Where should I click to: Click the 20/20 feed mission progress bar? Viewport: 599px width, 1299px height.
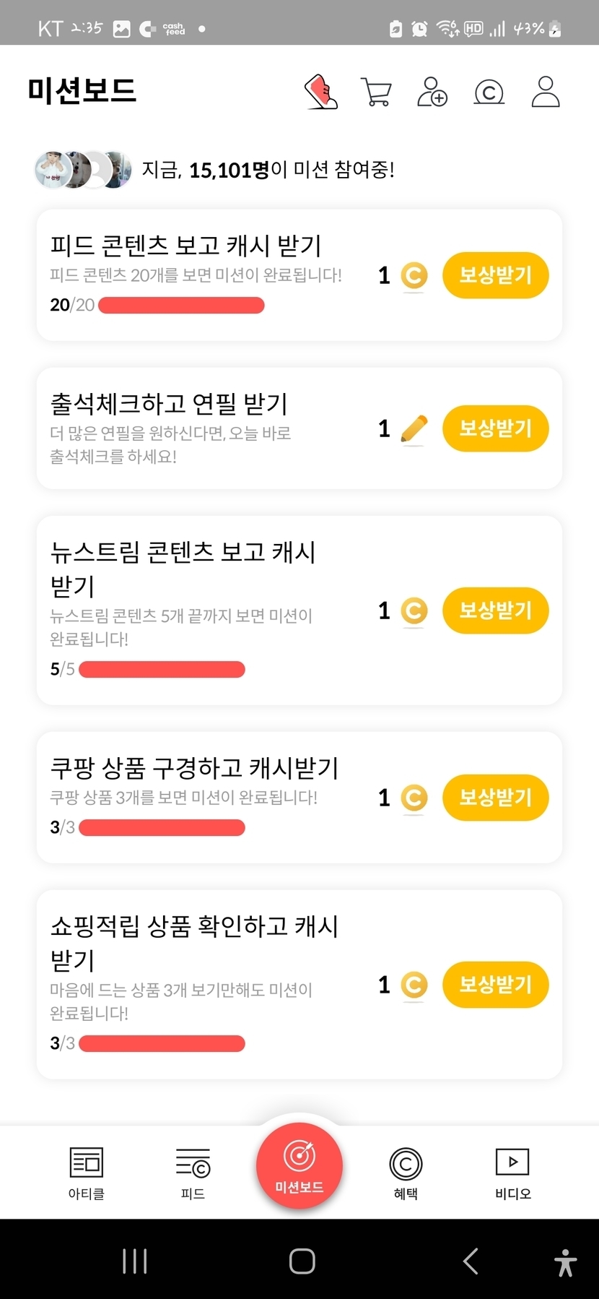coord(181,306)
